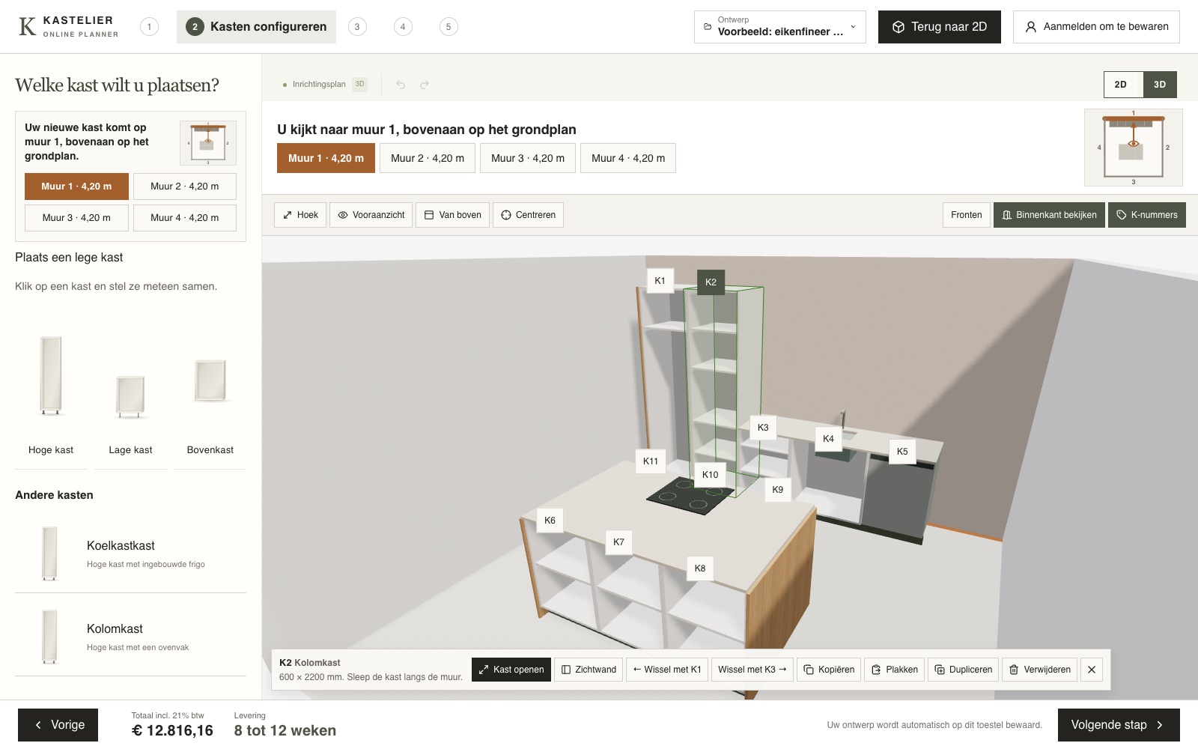Click the Kastelier logo
This screenshot has height=749, width=1198.
coord(68,27)
